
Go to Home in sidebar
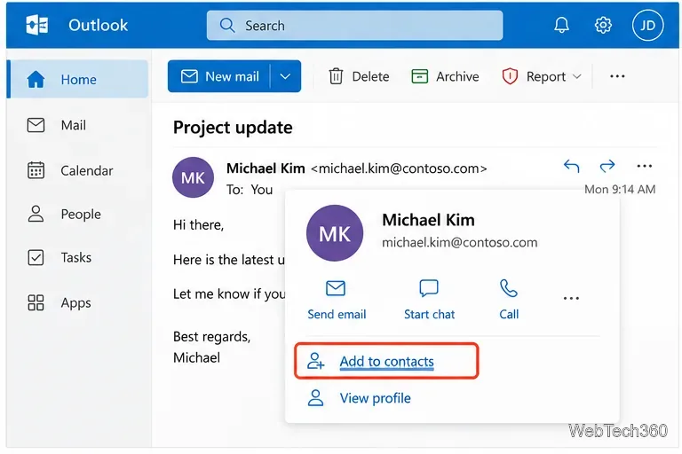(x=78, y=79)
